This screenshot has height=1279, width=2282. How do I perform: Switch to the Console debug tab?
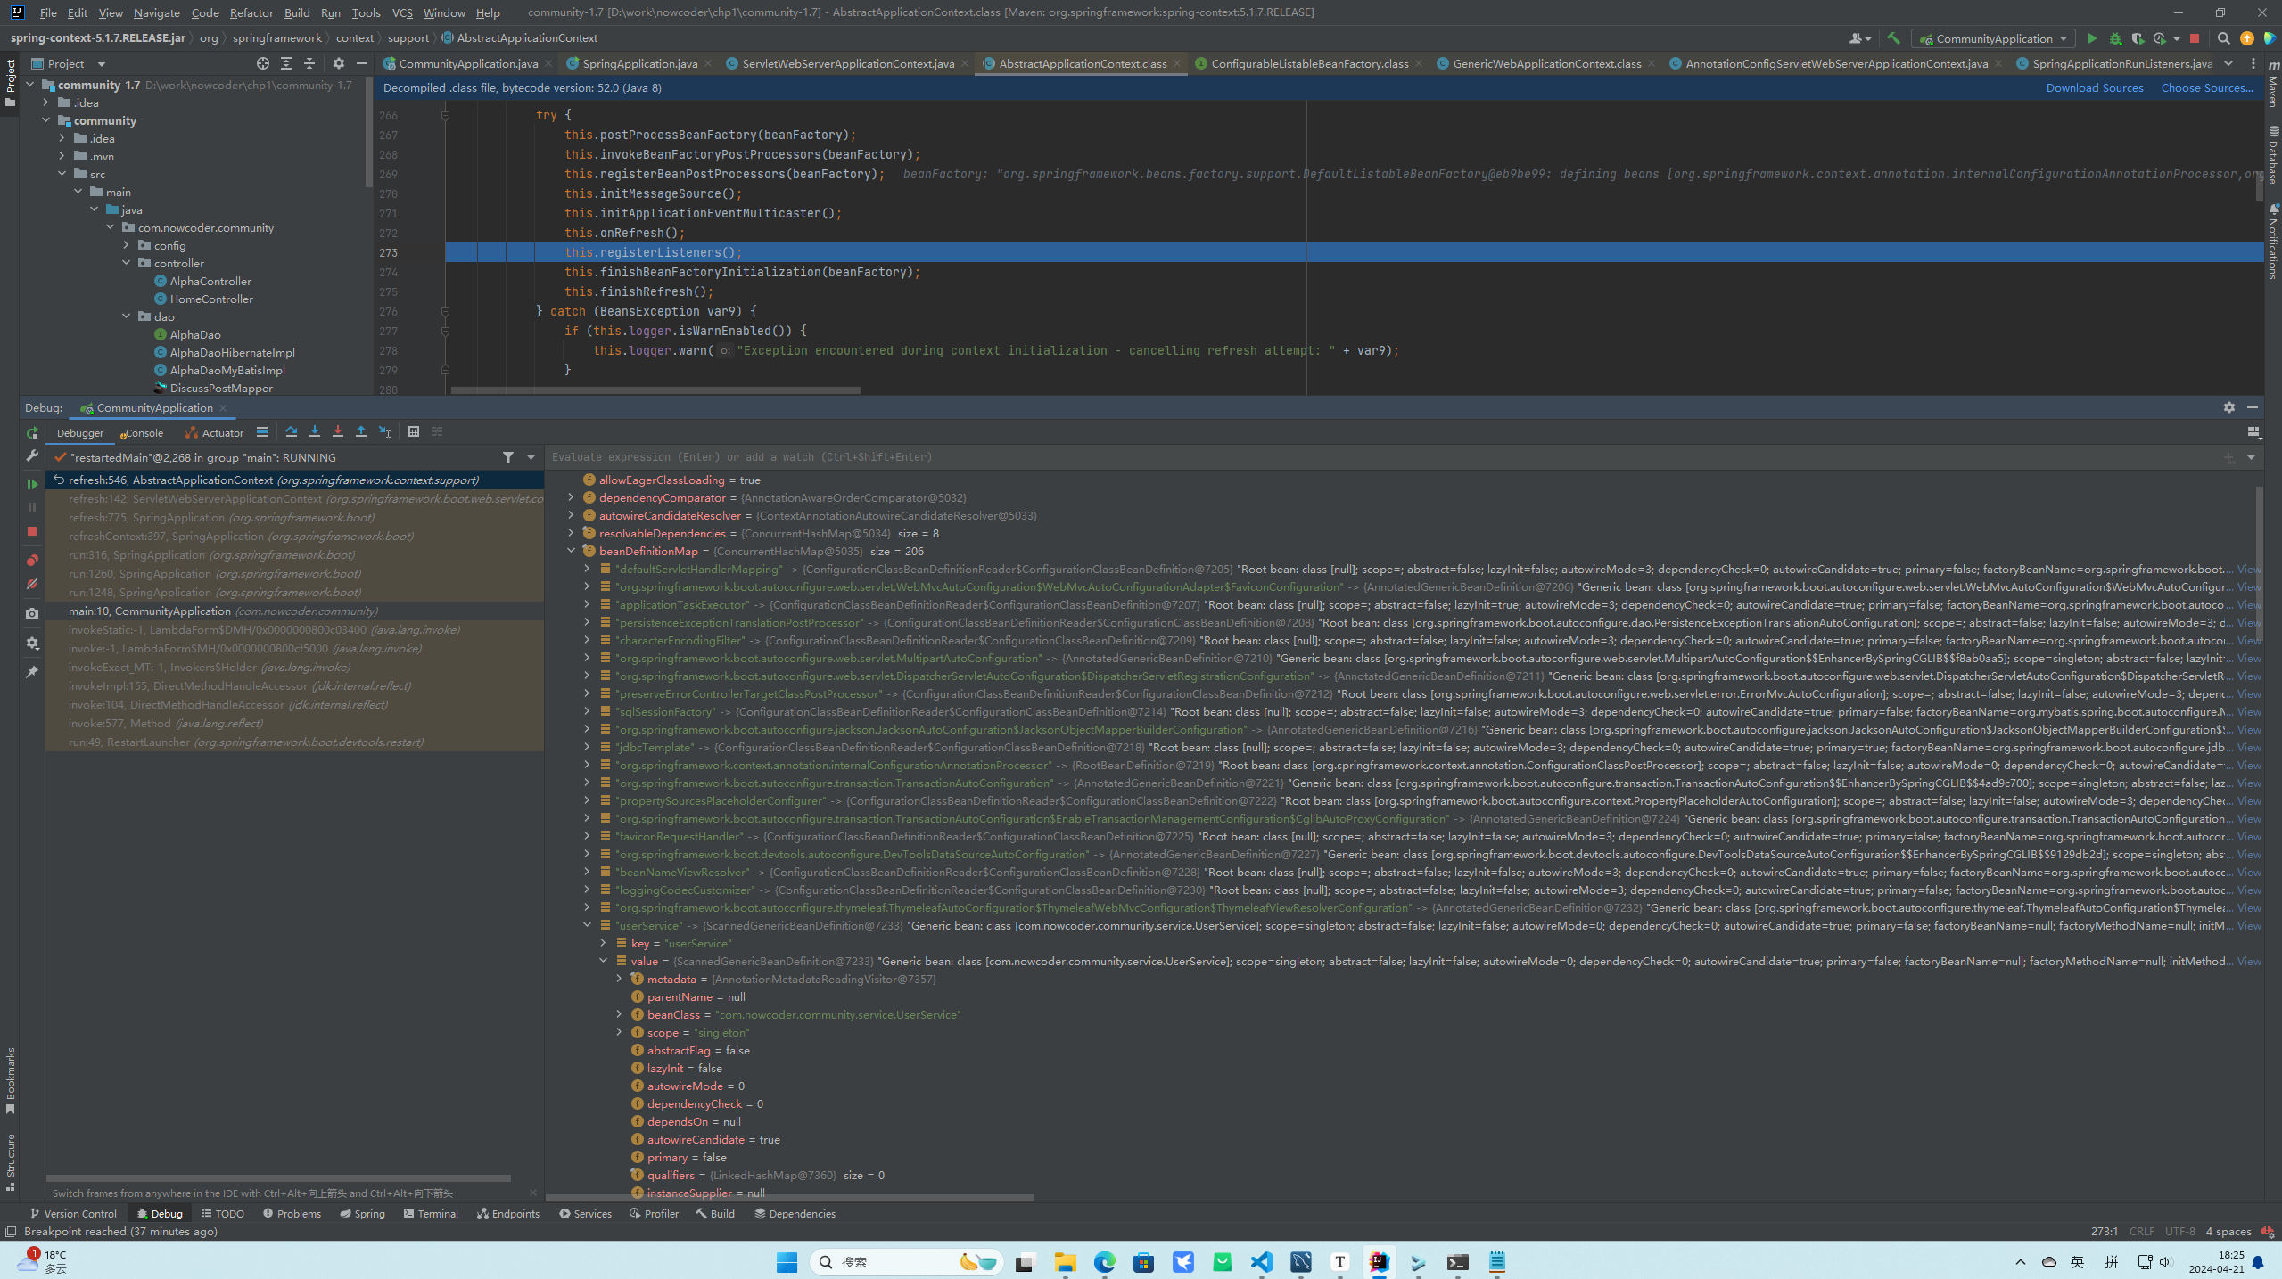pyautogui.click(x=142, y=433)
